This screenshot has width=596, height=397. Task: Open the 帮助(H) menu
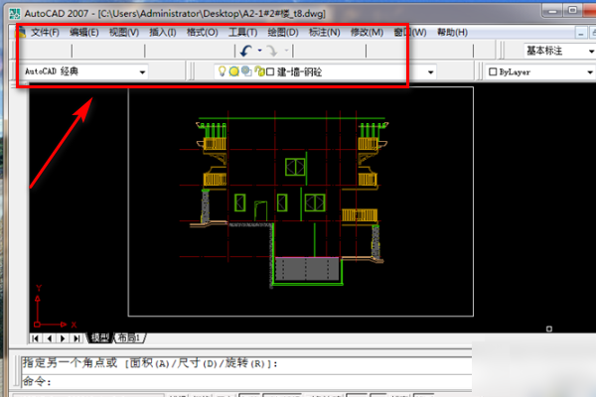(x=452, y=33)
